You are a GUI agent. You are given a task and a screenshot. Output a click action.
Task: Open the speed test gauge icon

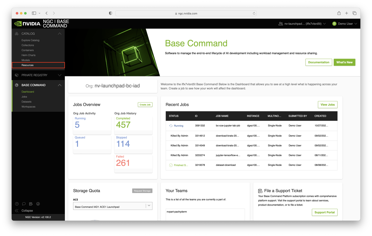pos(38,204)
